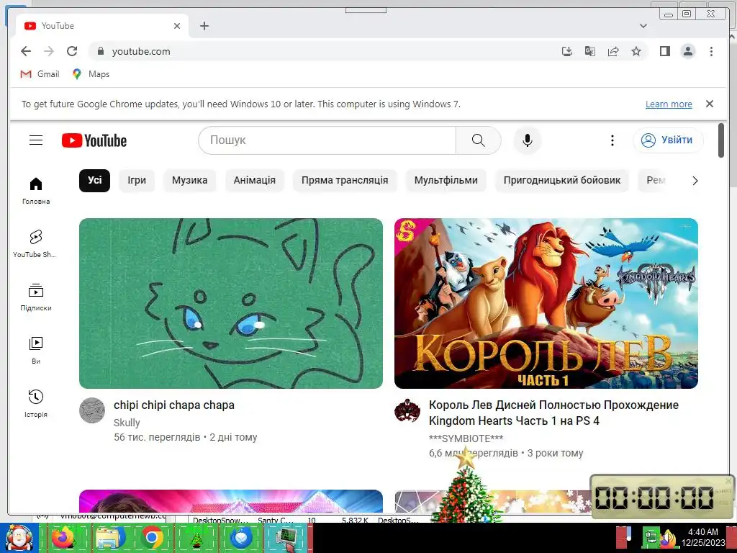
Task: Open the Skully channel name
Action: (x=127, y=422)
